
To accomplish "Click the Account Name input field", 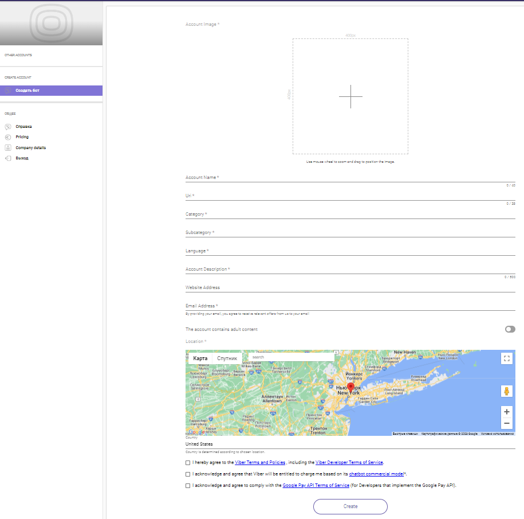I will pyautogui.click(x=350, y=178).
